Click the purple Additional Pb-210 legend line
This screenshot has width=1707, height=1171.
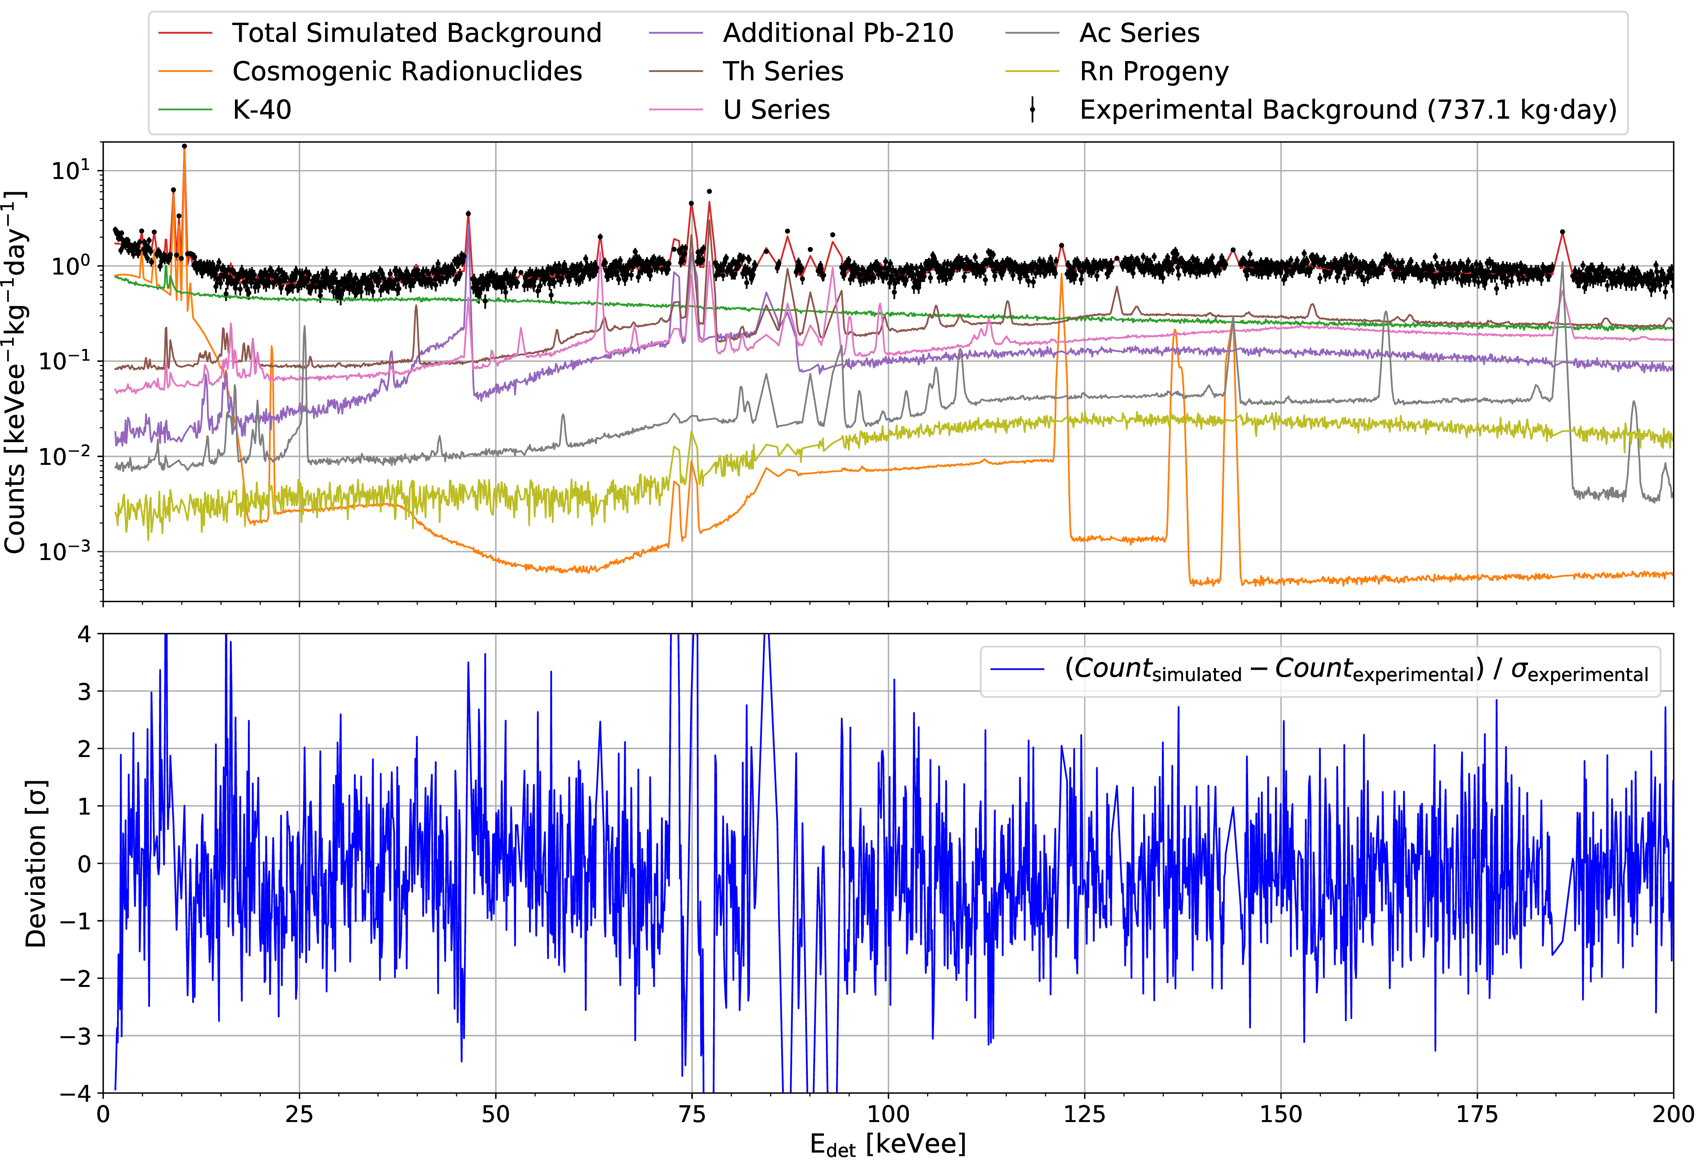point(676,34)
